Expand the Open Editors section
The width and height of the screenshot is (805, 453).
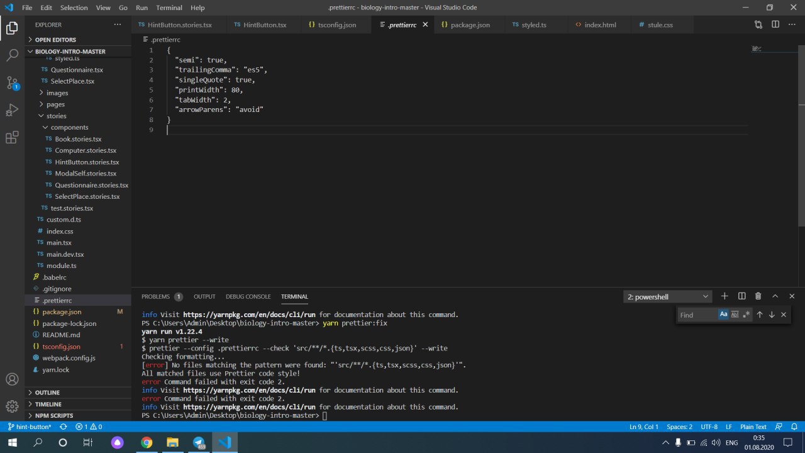click(78, 40)
